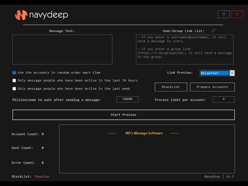
Task: Click the Sent Count: 0 label
Action: [x=27, y=148]
